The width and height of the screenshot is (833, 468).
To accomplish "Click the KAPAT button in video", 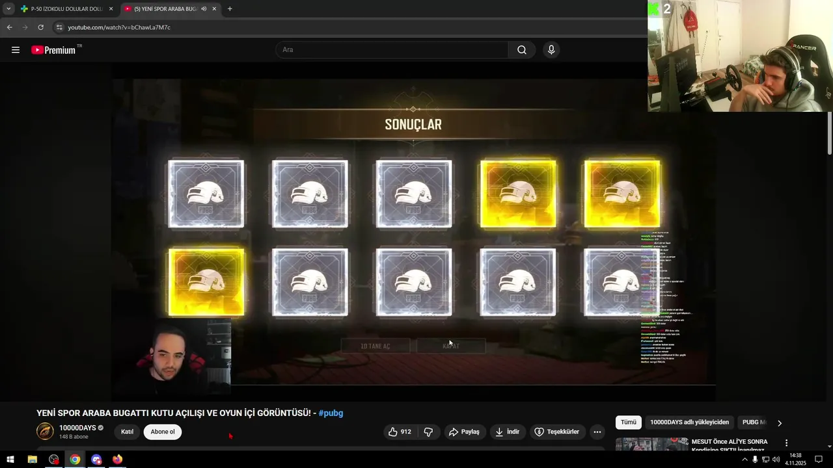I will coord(451,346).
